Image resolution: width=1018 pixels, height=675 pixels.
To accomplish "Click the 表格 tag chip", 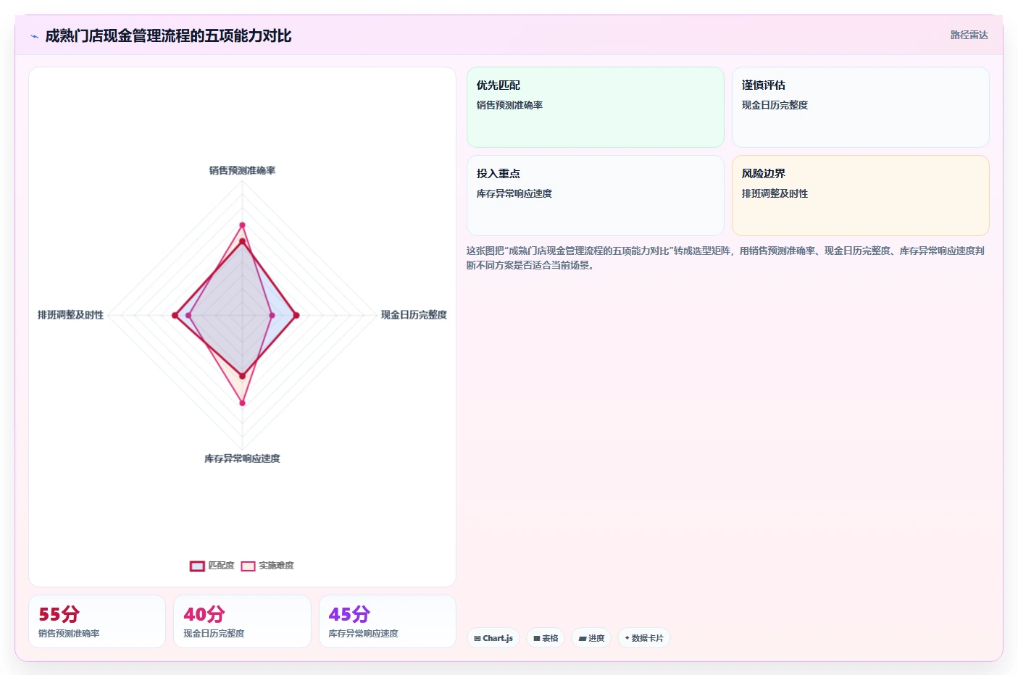I will tap(546, 638).
